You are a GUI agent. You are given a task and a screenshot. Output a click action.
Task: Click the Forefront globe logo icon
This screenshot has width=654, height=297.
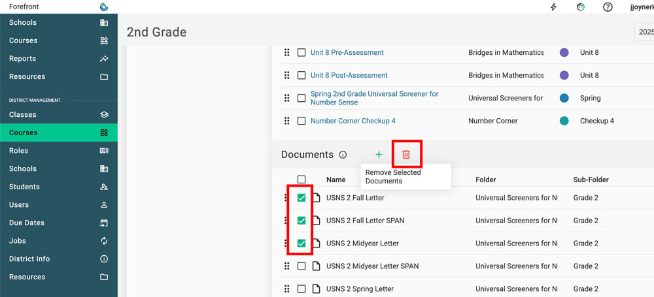[x=104, y=7]
